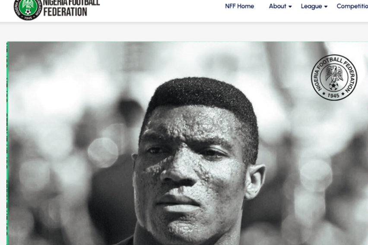This screenshot has height=245, width=368.
Task: Click the eagle emblem inside the watermark seal
Action: 334,74
